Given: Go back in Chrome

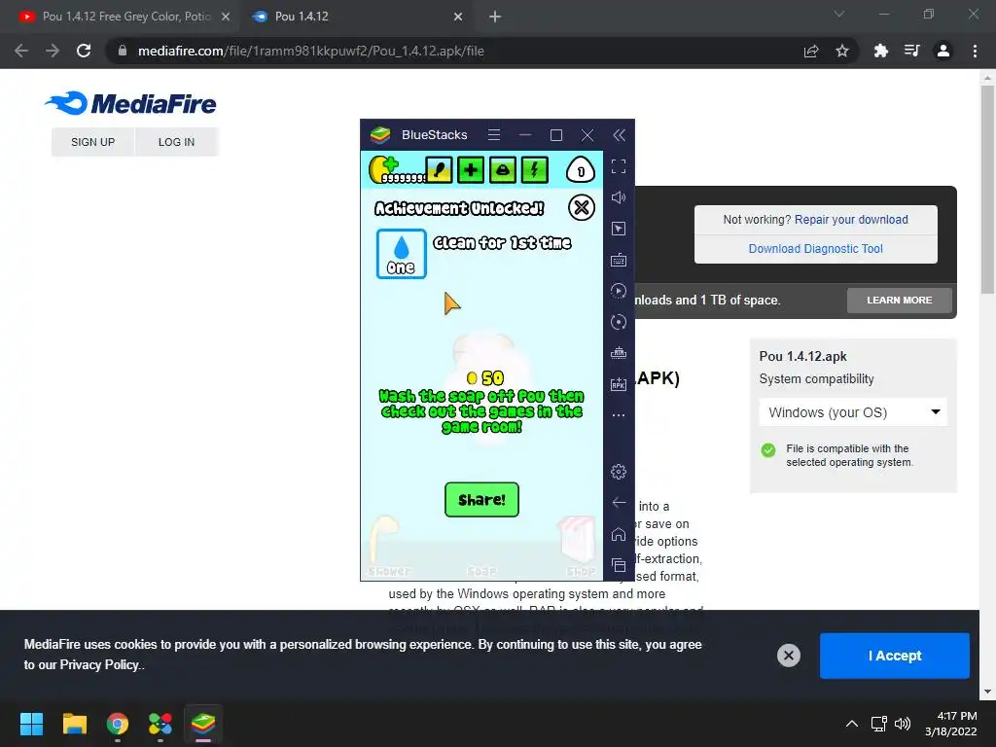Looking at the screenshot, I should click(x=21, y=51).
